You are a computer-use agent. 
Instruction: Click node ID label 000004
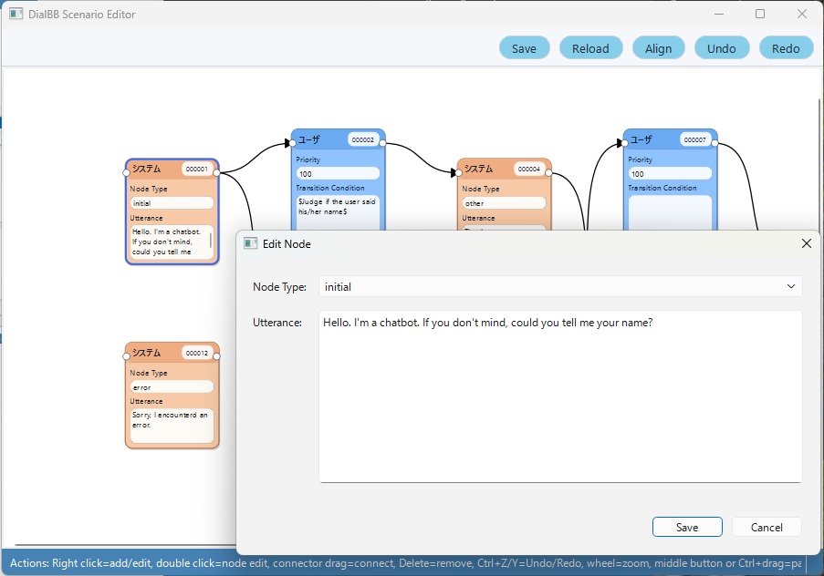529,170
